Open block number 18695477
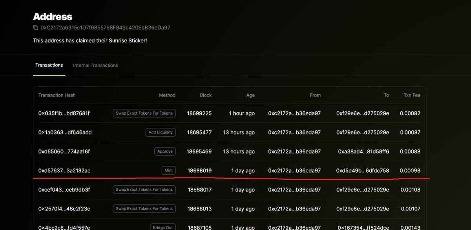 [x=199, y=133]
